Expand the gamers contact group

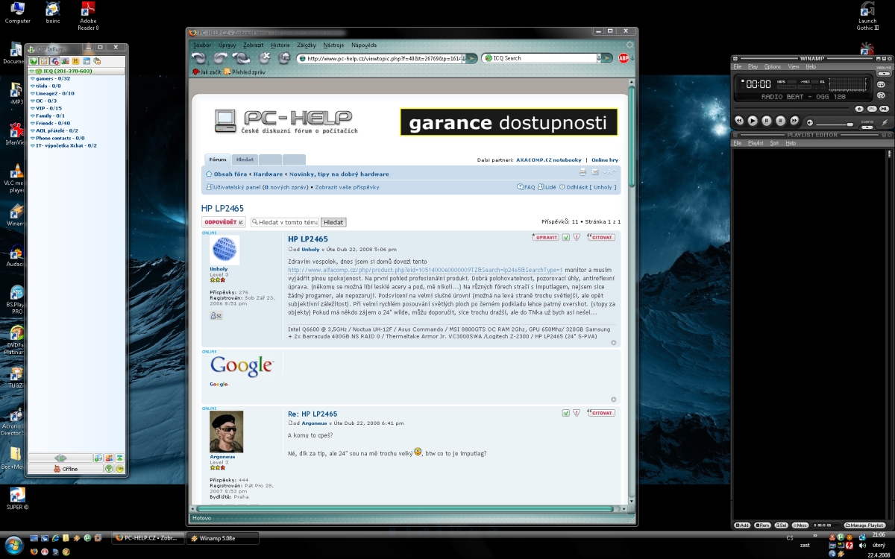click(x=52, y=78)
